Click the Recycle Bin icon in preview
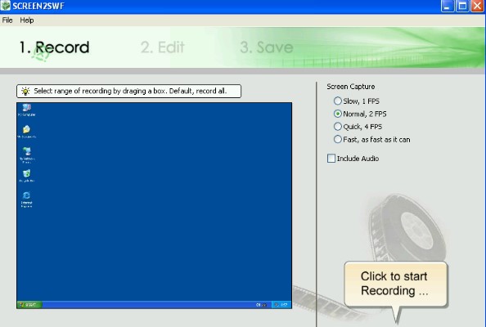 (27, 176)
